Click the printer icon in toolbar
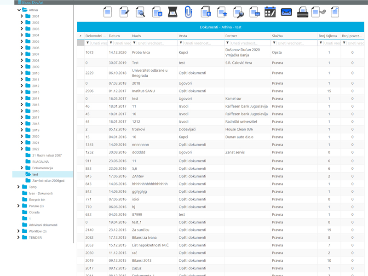The image size is (368, 276). (303, 12)
